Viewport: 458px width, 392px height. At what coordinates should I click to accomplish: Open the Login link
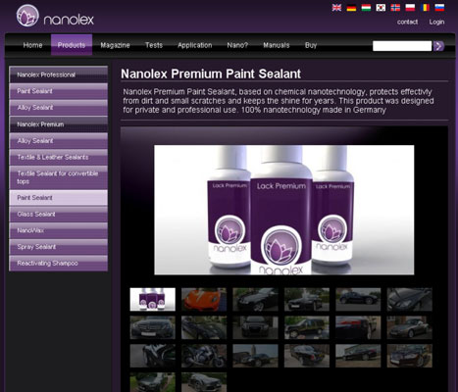(436, 22)
